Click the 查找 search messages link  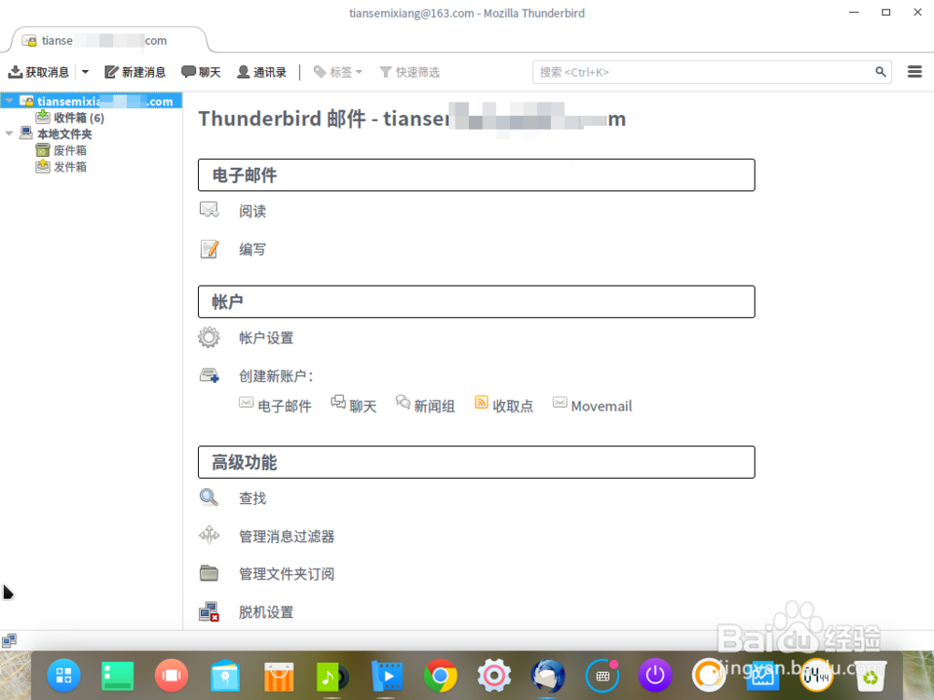pos(252,498)
